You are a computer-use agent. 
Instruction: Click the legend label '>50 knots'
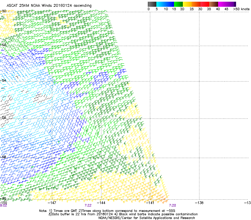coord(241,9)
